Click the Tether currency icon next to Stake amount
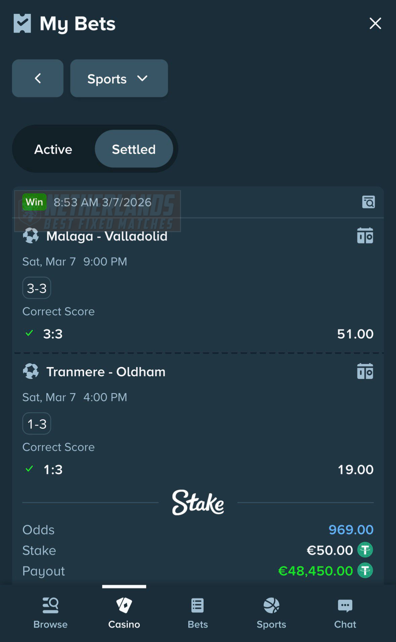 pos(365,549)
